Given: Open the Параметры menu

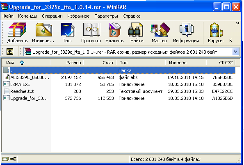Looking at the screenshot, I should [106, 16].
